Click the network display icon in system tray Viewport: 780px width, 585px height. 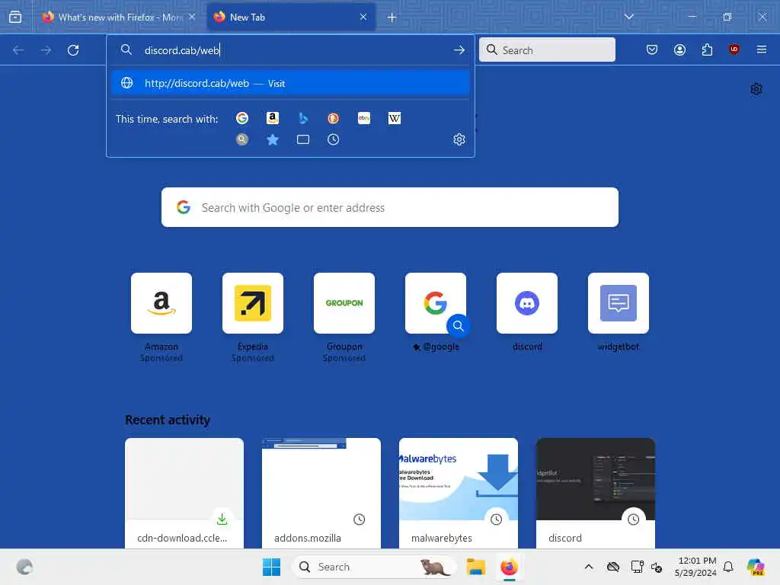click(x=637, y=567)
